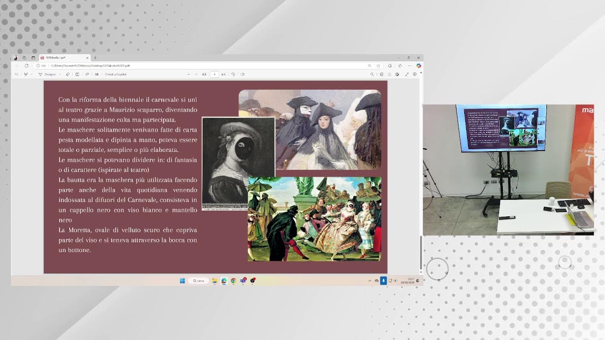Open the translate tool in PDF toolbar

click(97, 74)
